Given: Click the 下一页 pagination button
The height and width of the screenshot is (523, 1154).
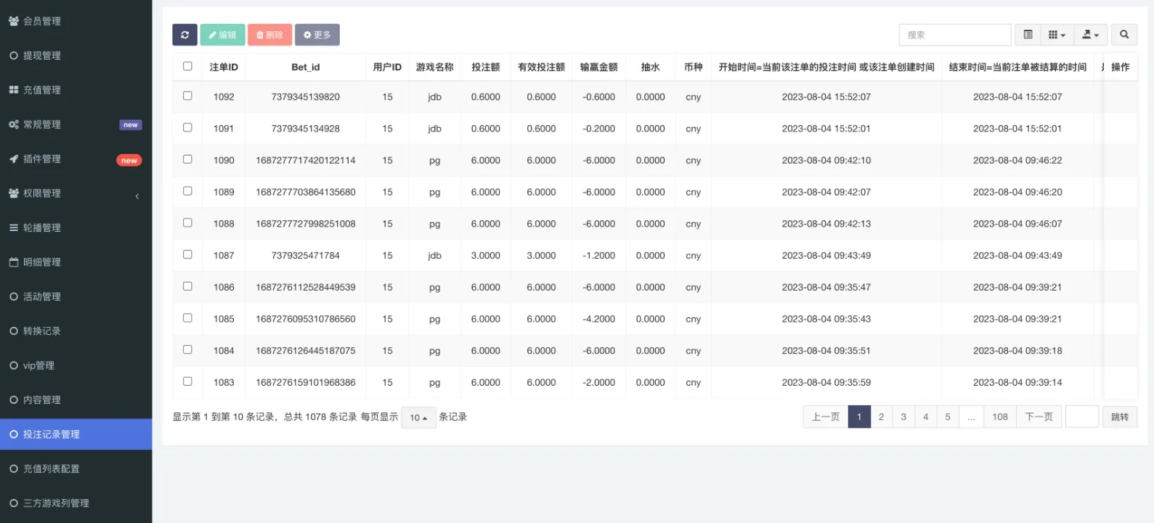Looking at the screenshot, I should (1039, 417).
